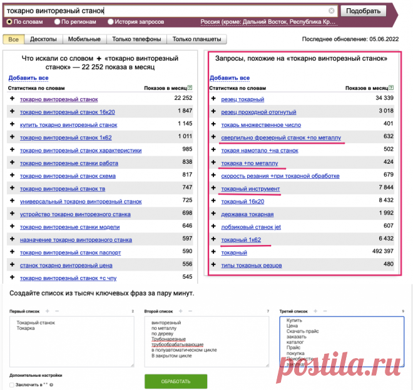Viewport: 413px width, 390px height.
Task: Select 'По словам' radio button
Action: [x=9, y=22]
